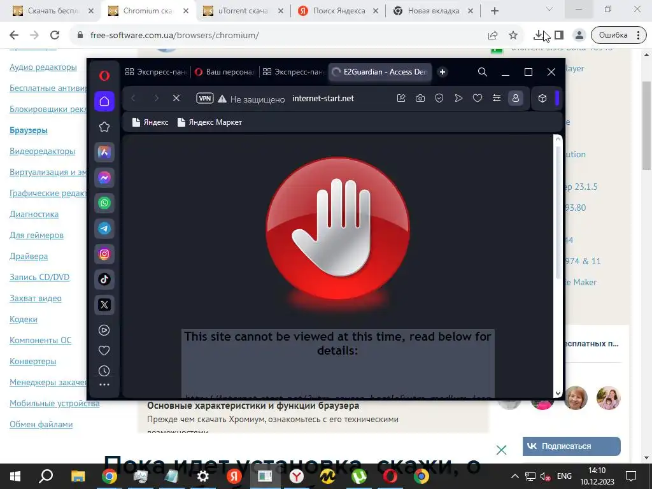Viewport: 652px width, 489px height.
Task: Take a snapshot with Opera camera icon
Action: (x=420, y=98)
